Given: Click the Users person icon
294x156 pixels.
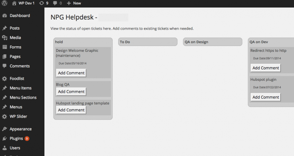Looking at the screenshot, I should [x=5, y=148].
